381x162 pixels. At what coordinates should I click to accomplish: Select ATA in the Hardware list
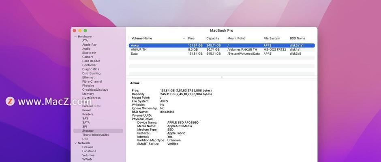(85, 40)
